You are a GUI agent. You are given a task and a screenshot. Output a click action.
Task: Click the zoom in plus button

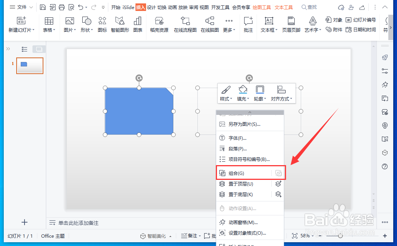(385, 236)
